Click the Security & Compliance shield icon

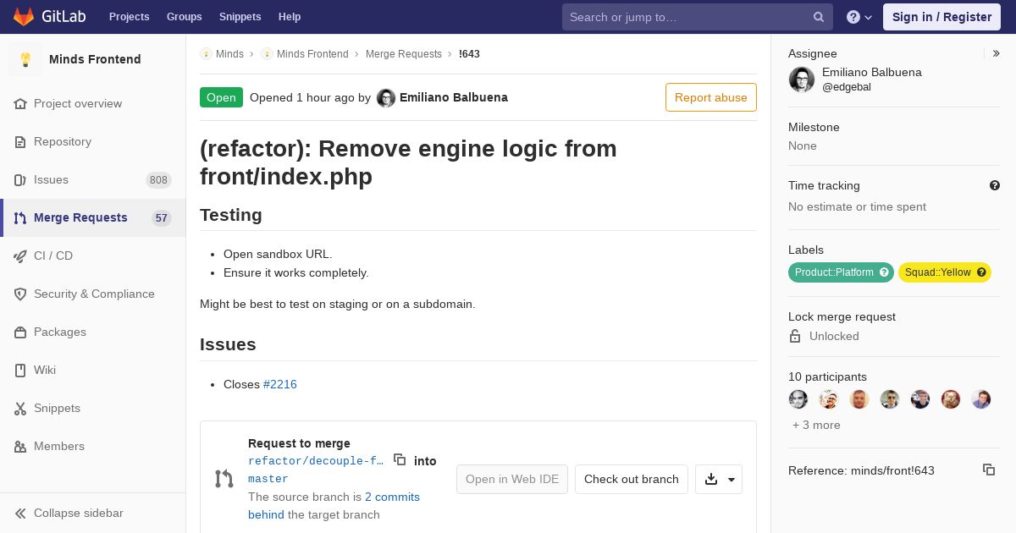20,294
